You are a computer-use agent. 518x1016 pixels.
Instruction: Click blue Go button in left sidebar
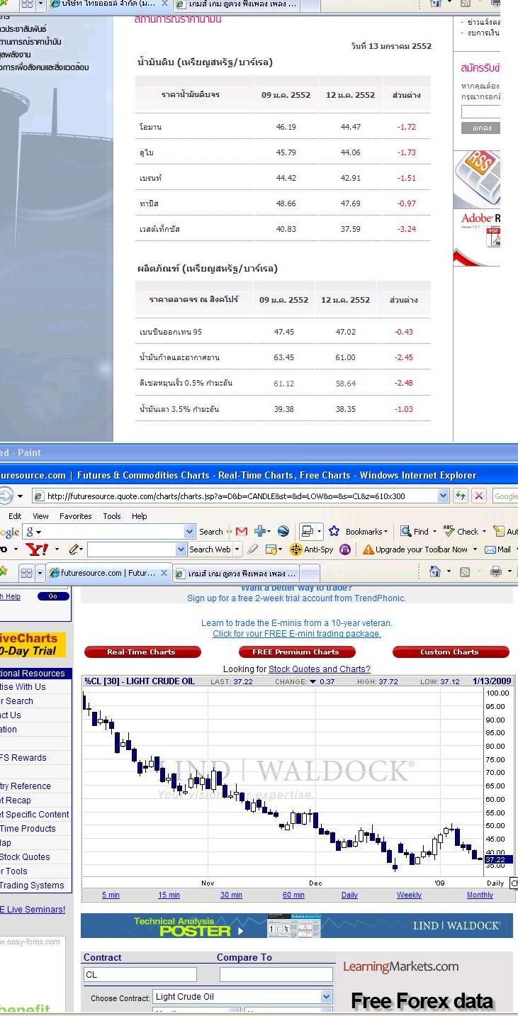click(x=53, y=596)
